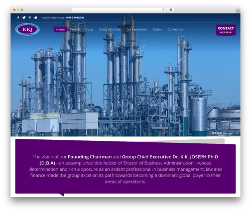Click the round browser icon beside reload

coord(171,10)
